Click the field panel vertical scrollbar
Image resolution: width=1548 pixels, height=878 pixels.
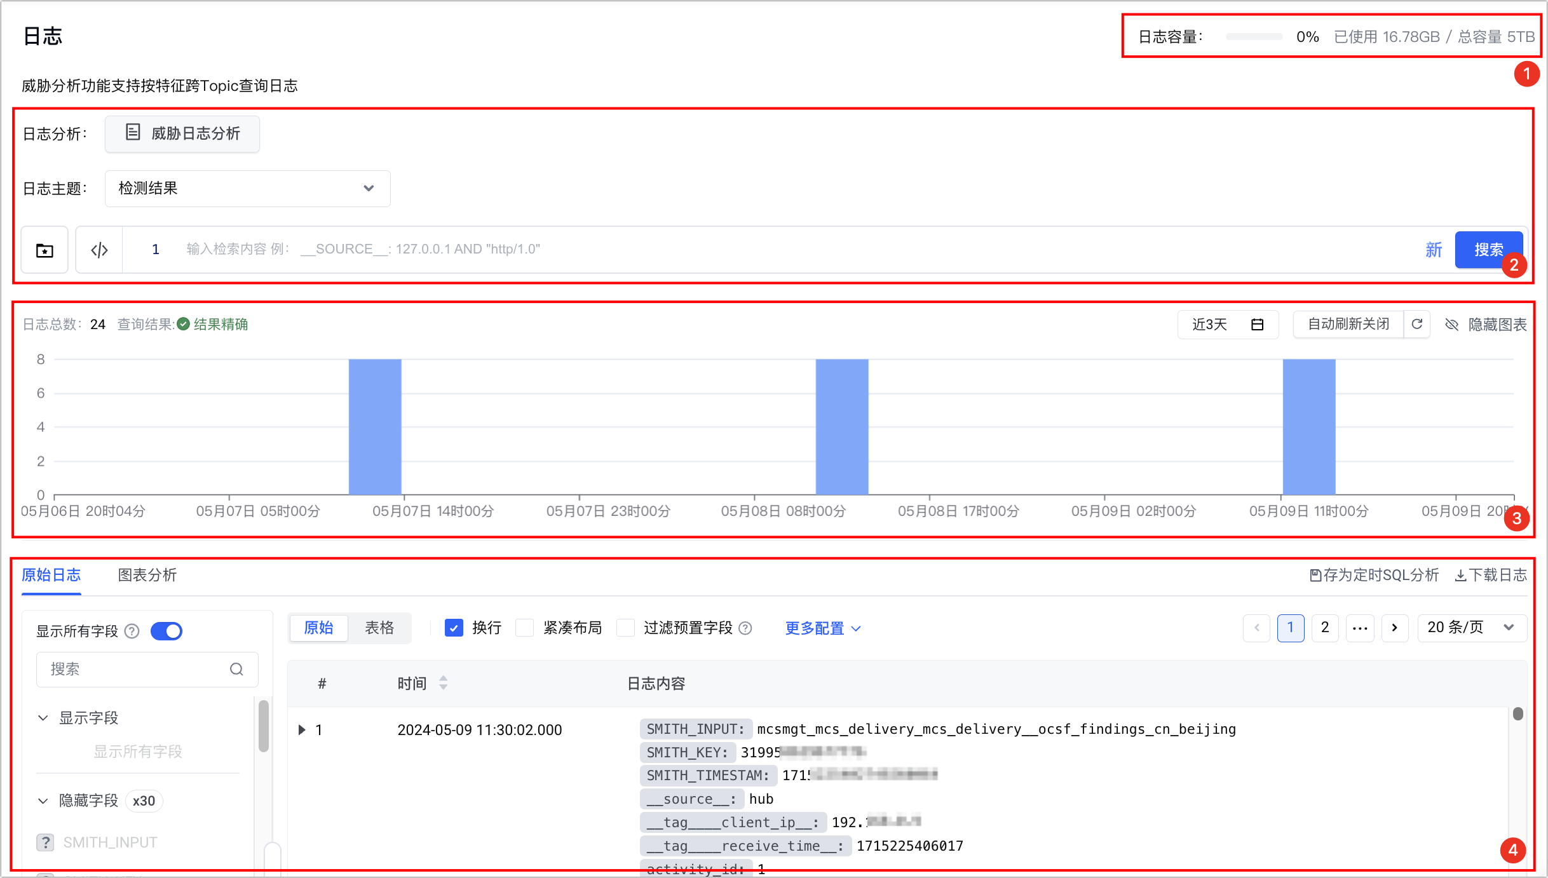[x=264, y=726]
